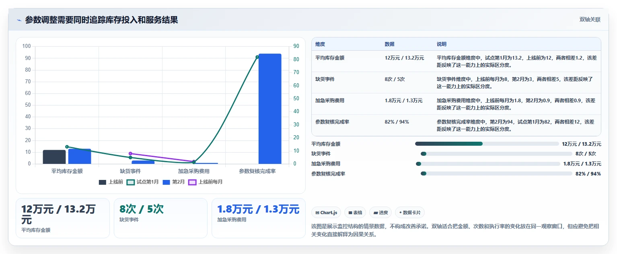Toggle the 上线前 legend item

(111, 182)
